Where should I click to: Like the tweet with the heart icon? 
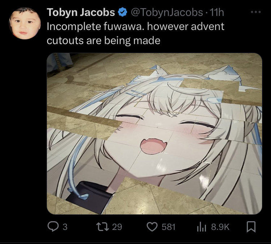point(152,227)
